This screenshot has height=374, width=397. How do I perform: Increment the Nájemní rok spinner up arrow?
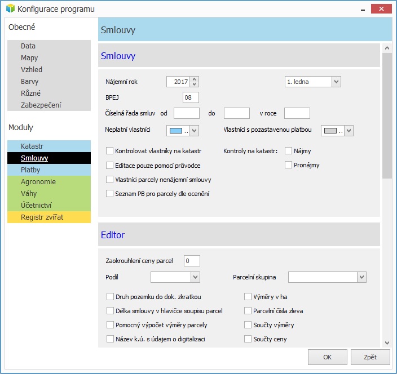click(x=195, y=79)
